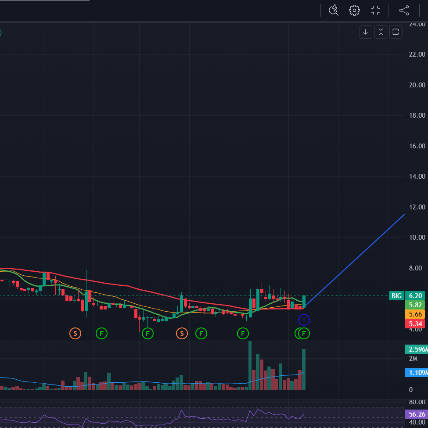Image resolution: width=428 pixels, height=428 pixels.
Task: Click the green F marker beneath the blue I circle
Action: 304,333
